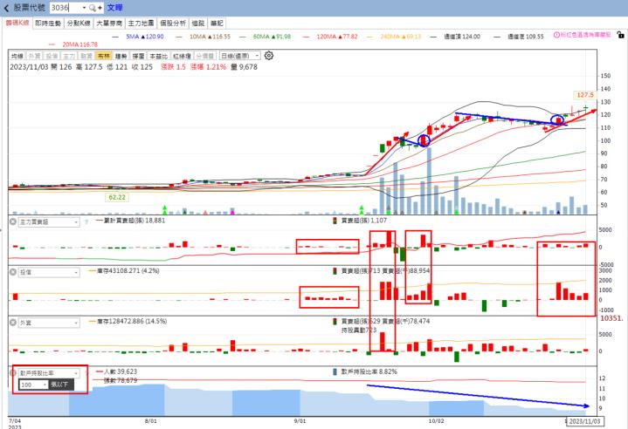Toggle the highlighted 布林 Bollinger button
628x429 pixels.
click(104, 56)
